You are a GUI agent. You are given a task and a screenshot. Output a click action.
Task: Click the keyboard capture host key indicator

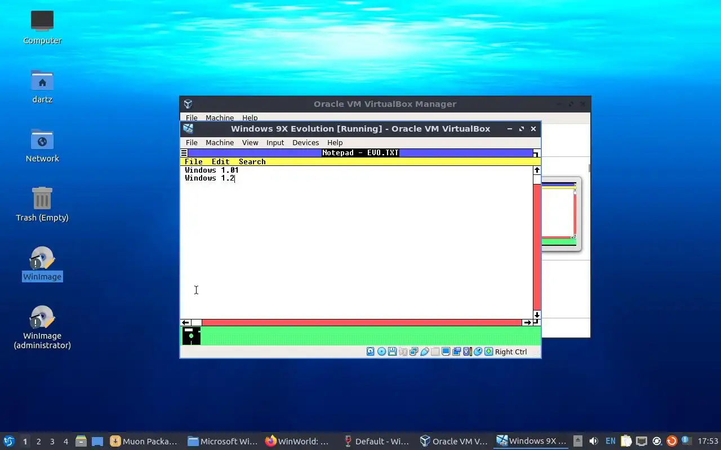[x=488, y=352]
